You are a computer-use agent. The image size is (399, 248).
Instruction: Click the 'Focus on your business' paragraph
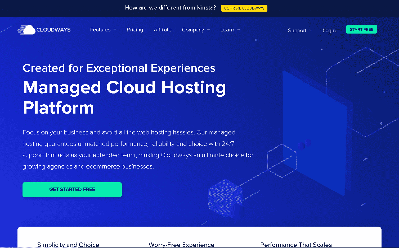(138, 149)
